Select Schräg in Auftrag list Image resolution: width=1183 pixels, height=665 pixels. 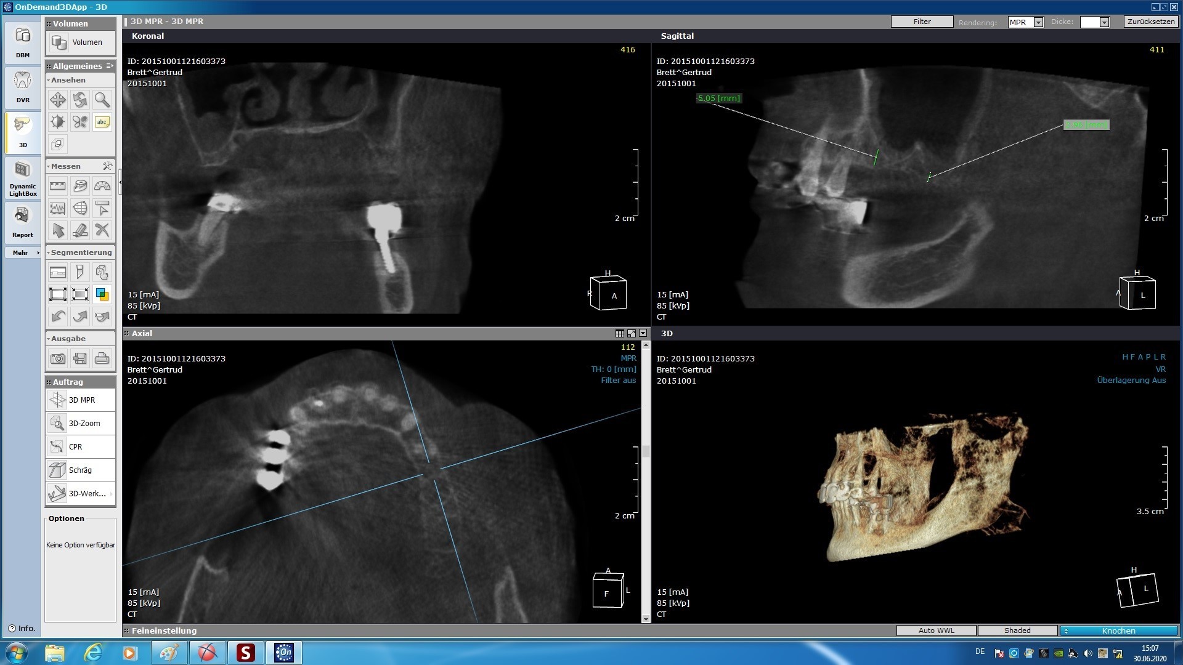click(80, 470)
